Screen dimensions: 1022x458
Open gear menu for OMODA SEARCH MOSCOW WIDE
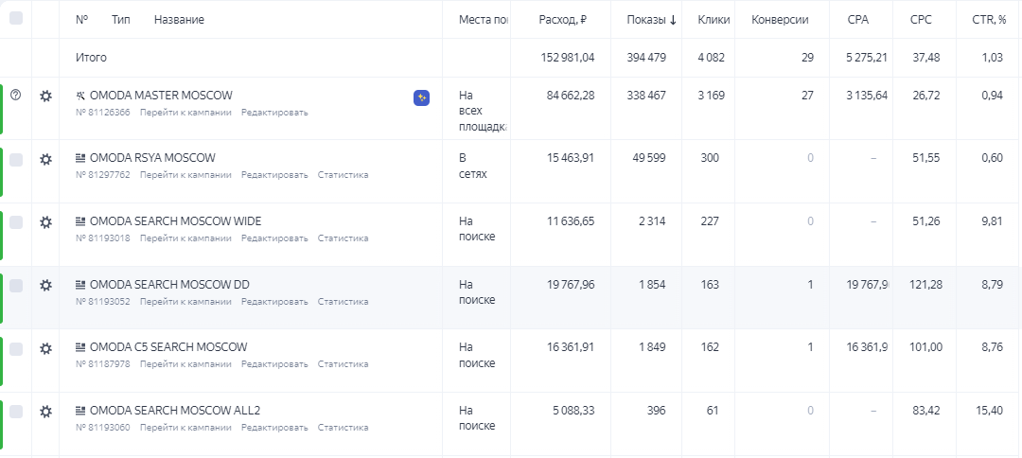click(x=45, y=222)
